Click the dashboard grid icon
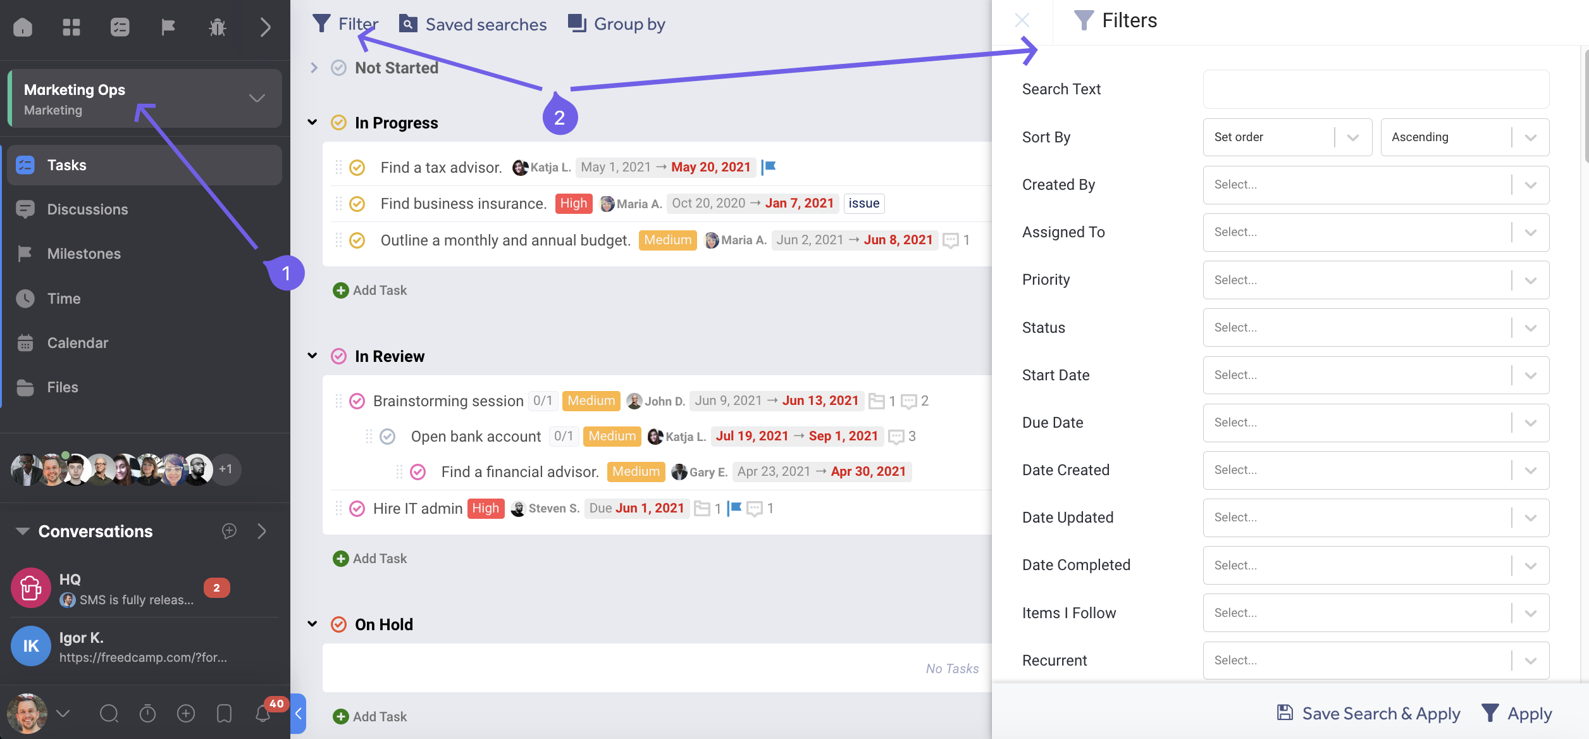1589x739 pixels. point(71,27)
